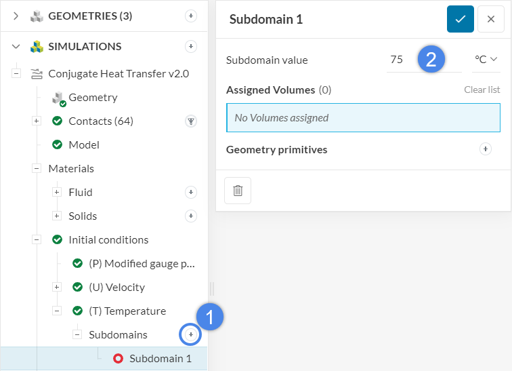The image size is (512, 371).
Task: Select the Model tree item
Action: (x=83, y=144)
